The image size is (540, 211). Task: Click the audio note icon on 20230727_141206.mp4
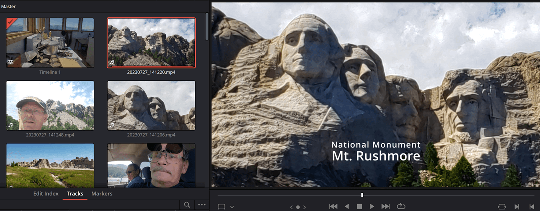pyautogui.click(x=112, y=125)
